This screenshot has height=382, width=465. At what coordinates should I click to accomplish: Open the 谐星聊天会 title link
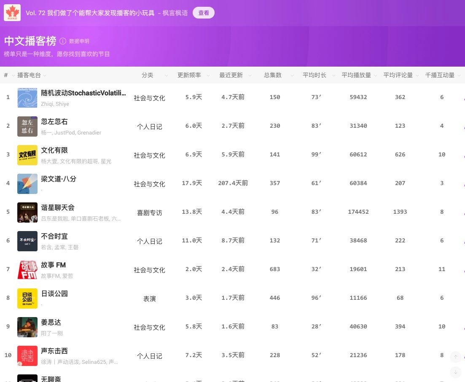coord(57,207)
